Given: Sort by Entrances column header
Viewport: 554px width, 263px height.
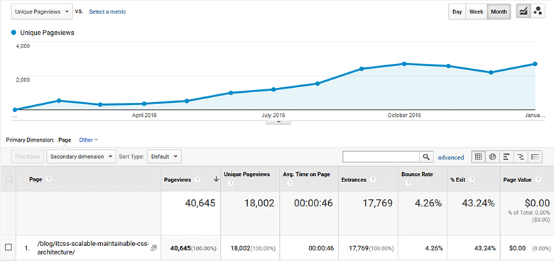Looking at the screenshot, I should (354, 180).
